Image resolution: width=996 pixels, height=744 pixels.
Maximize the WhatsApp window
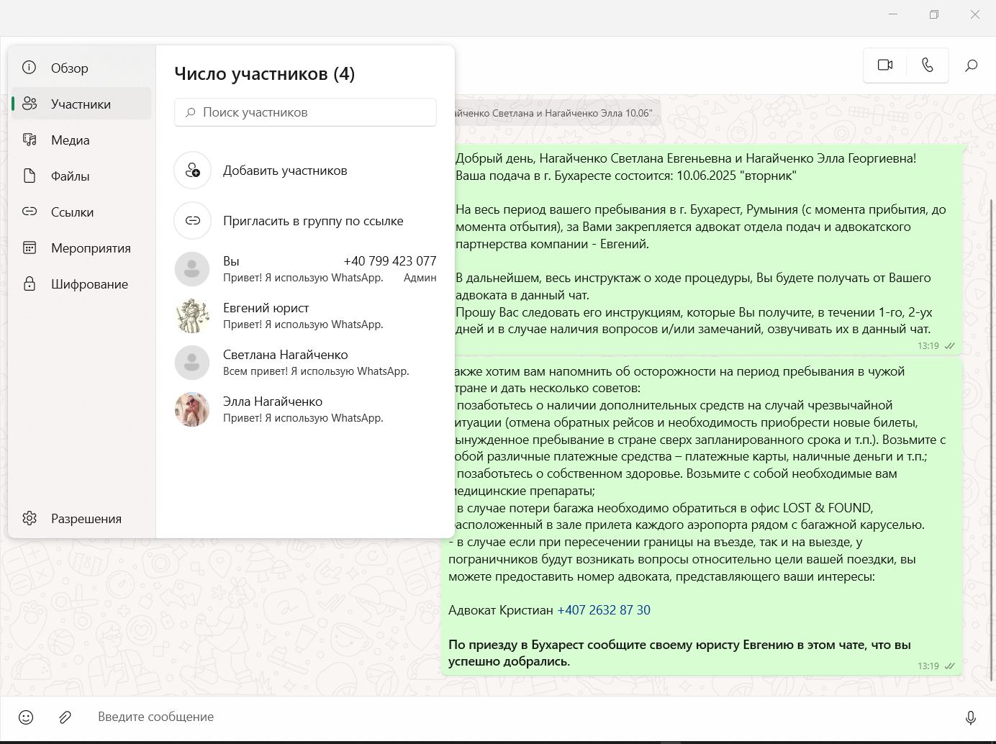coord(934,14)
